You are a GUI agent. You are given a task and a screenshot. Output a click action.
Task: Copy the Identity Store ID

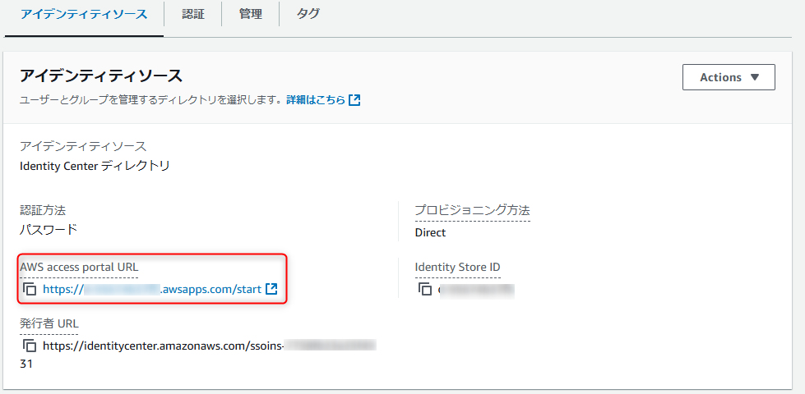(424, 289)
